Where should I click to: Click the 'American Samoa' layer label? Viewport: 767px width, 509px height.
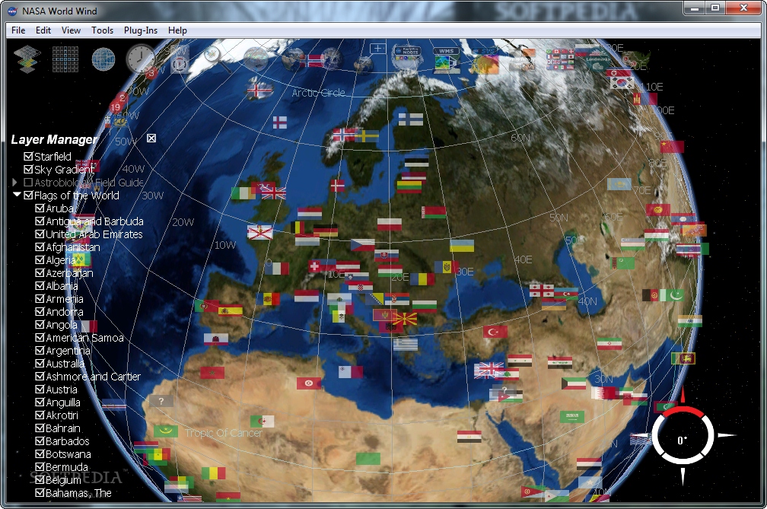click(84, 338)
